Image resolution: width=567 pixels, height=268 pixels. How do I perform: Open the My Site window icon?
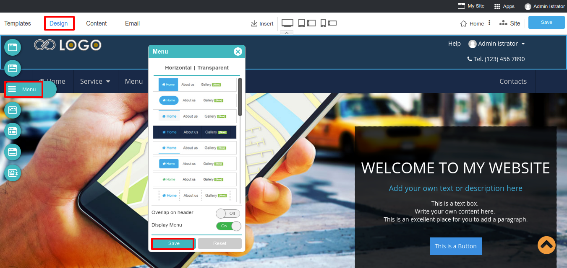(461, 6)
